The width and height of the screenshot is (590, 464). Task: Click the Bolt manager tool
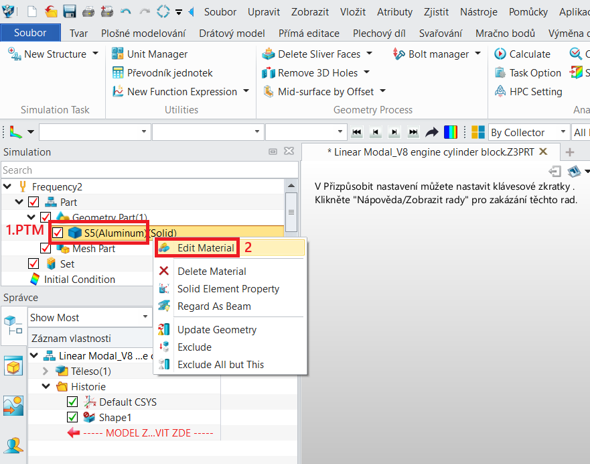pos(431,54)
